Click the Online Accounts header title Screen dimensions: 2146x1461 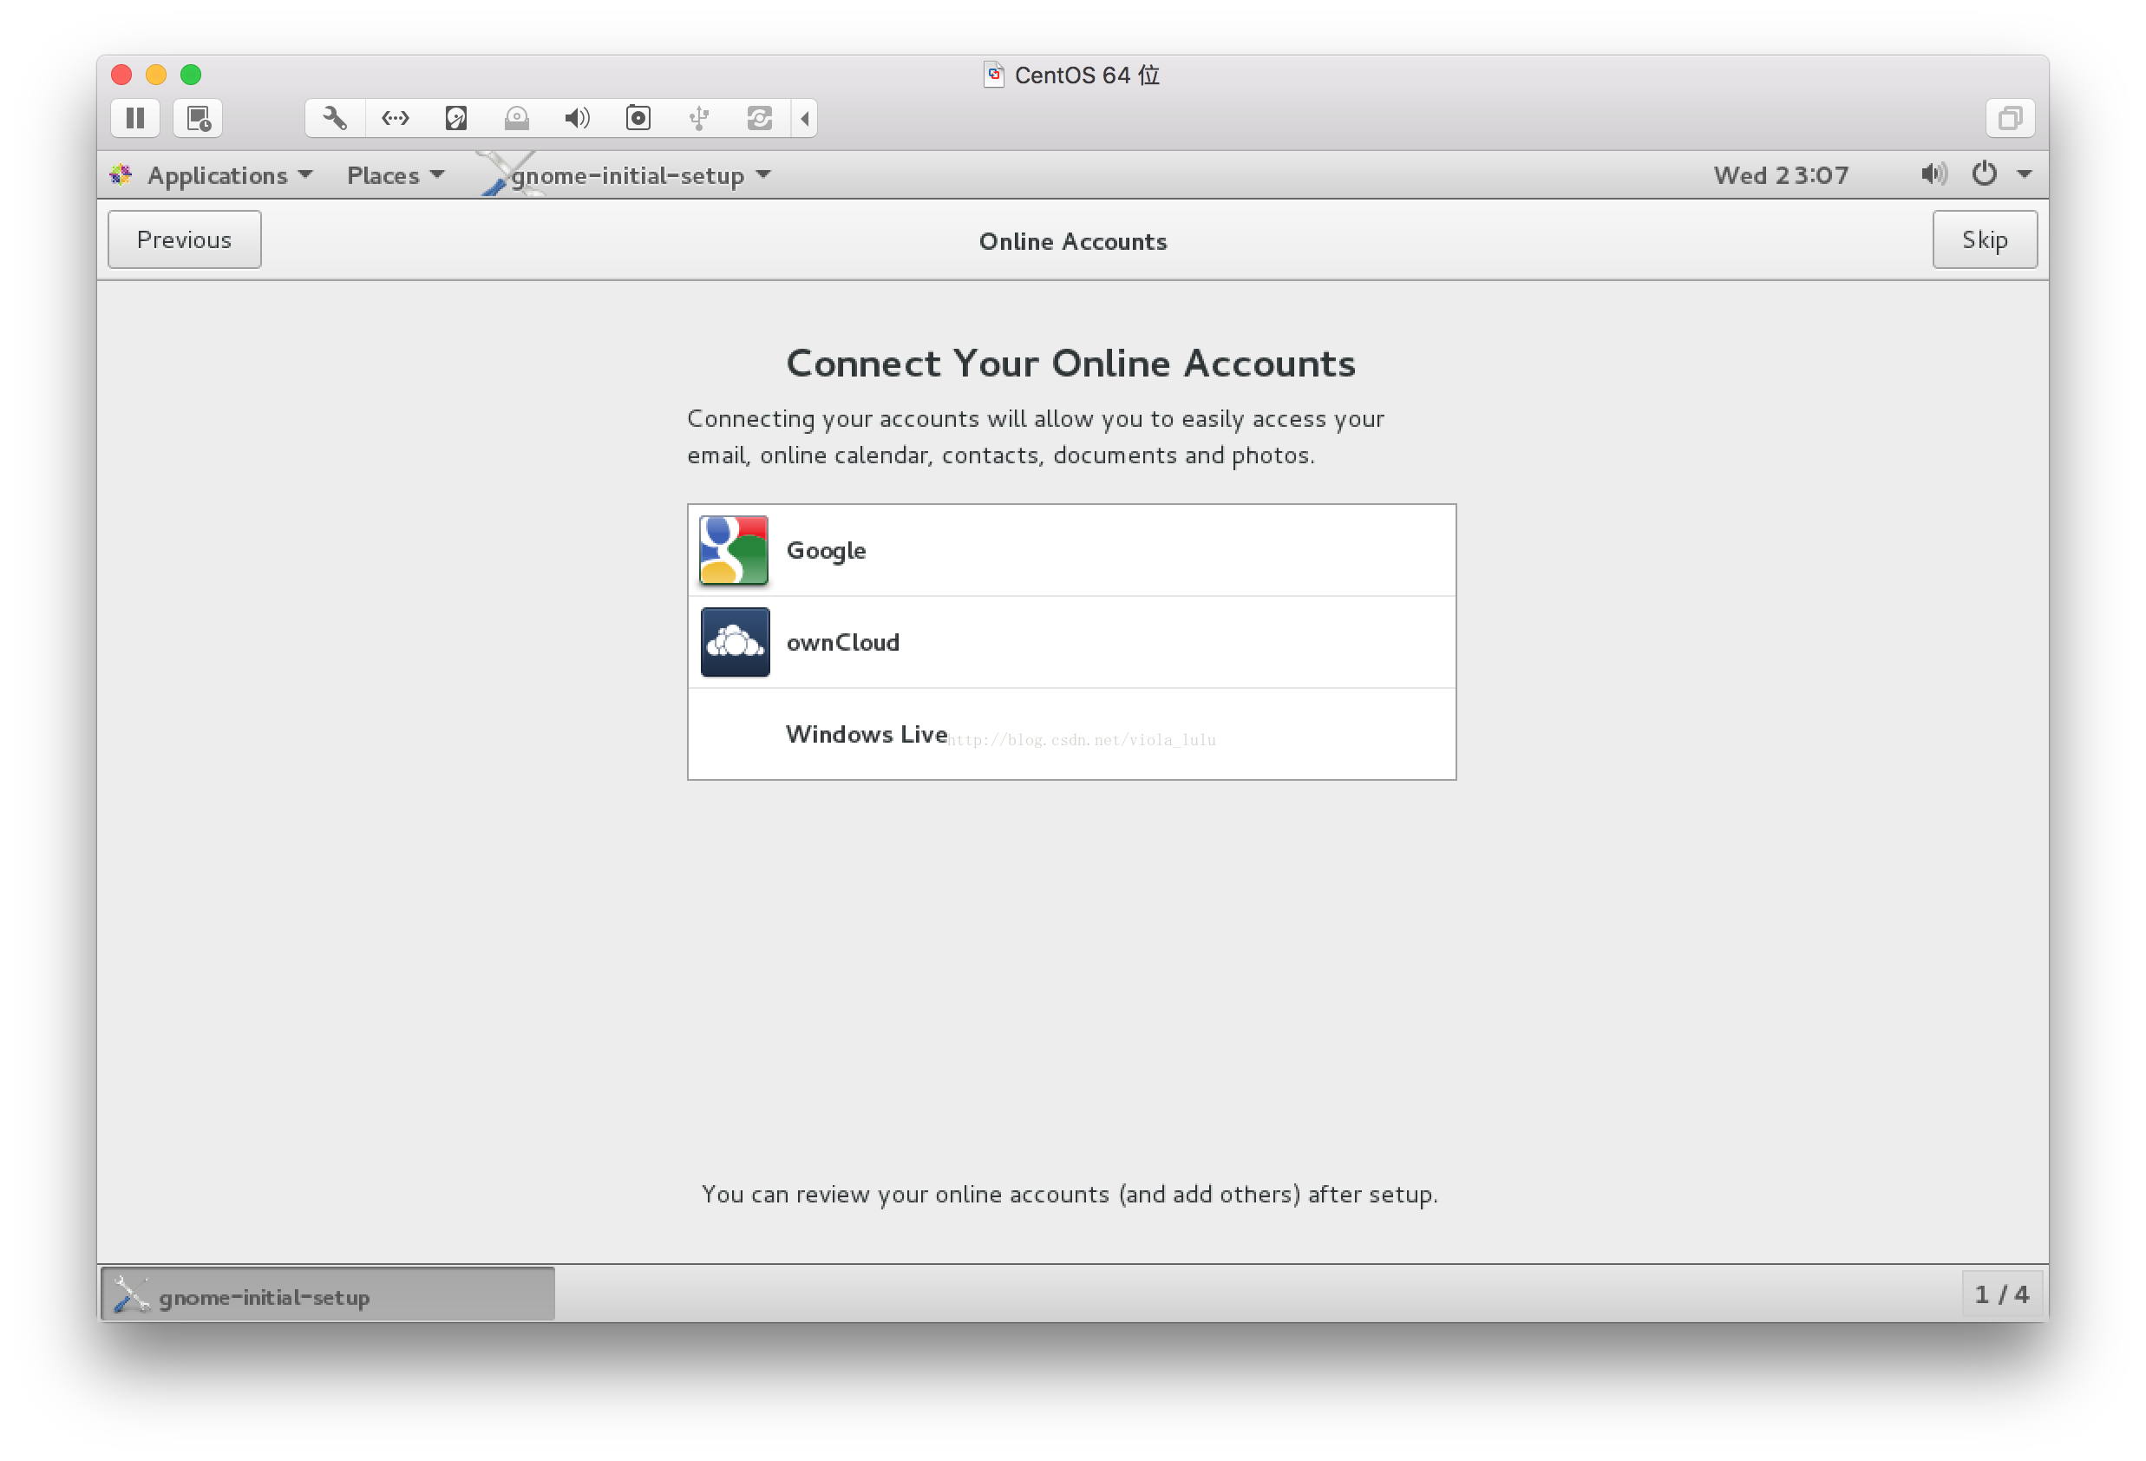(x=1073, y=241)
